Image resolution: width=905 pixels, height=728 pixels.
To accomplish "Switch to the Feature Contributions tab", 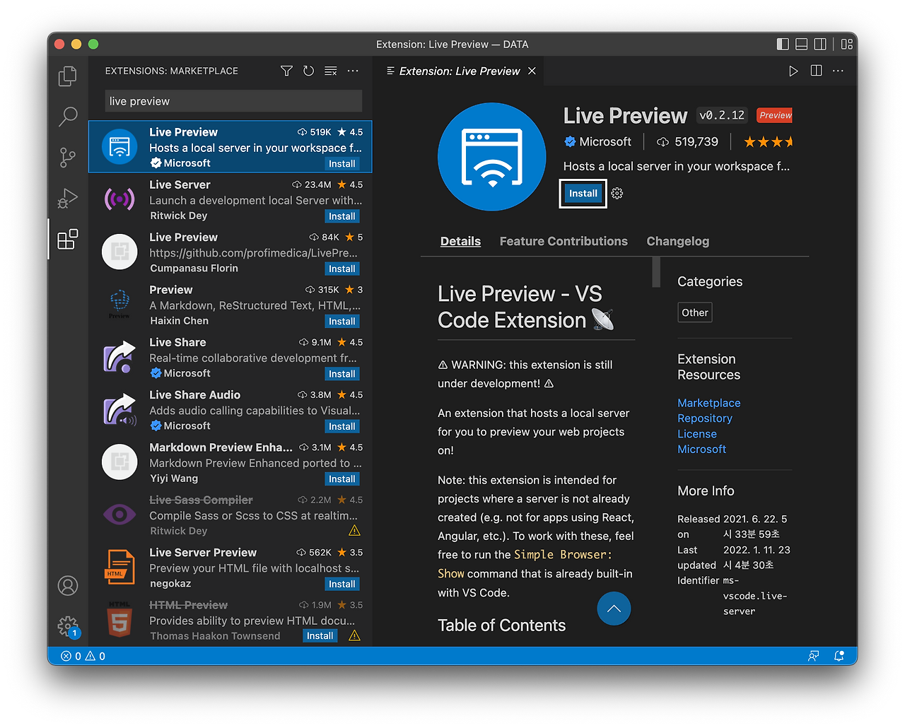I will 564,241.
